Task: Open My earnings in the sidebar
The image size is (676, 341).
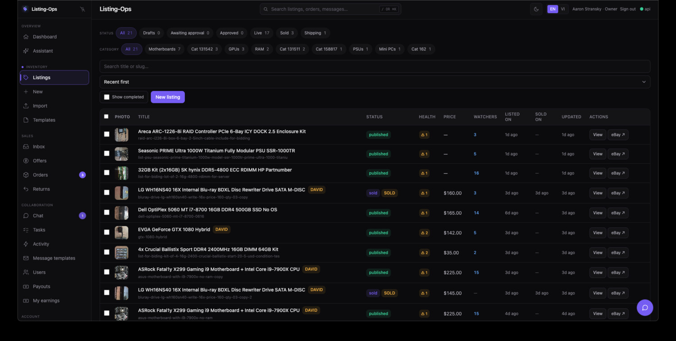Action: [55, 301]
